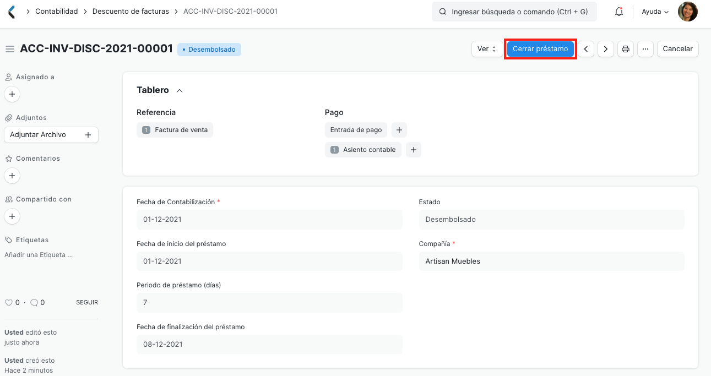Focus the search or command bar
This screenshot has height=376, width=711.
514,12
